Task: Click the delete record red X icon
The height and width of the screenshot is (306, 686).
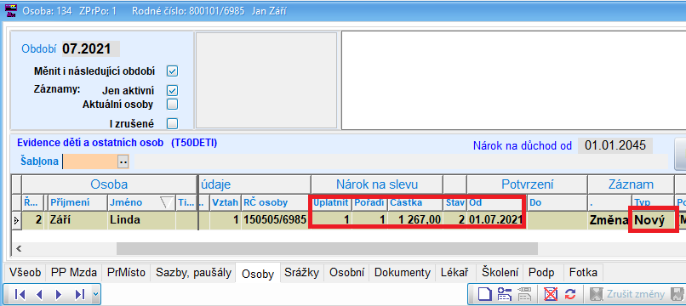Action: (551, 294)
